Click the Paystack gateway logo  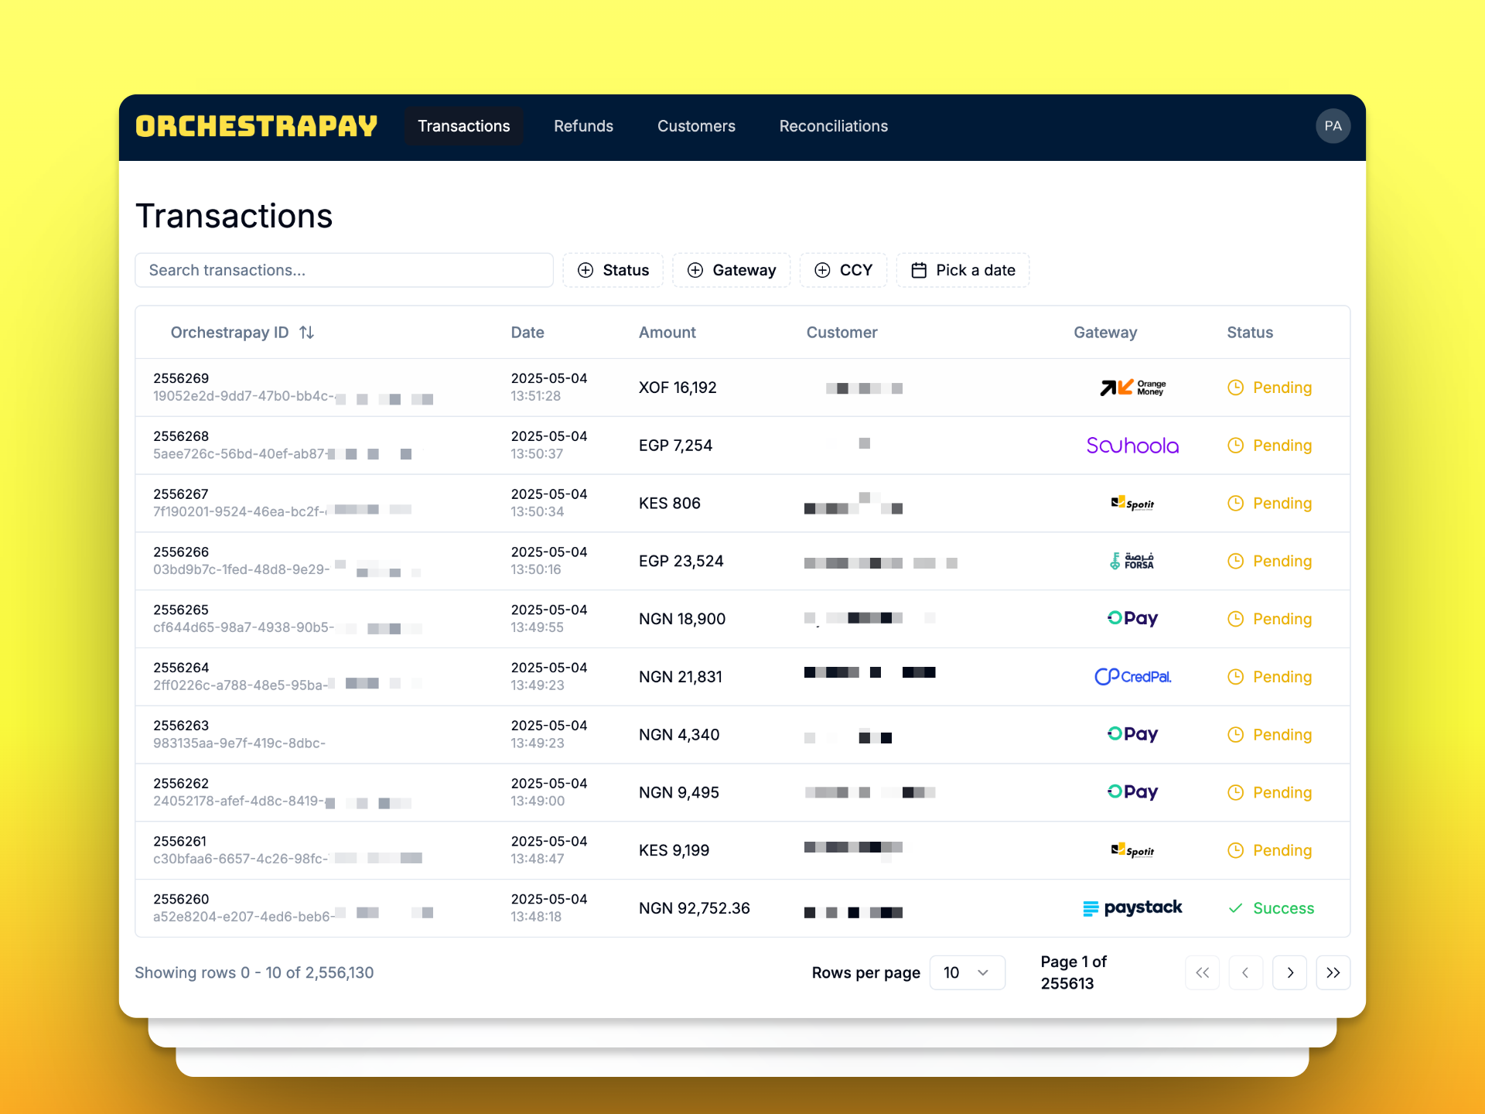click(x=1132, y=907)
